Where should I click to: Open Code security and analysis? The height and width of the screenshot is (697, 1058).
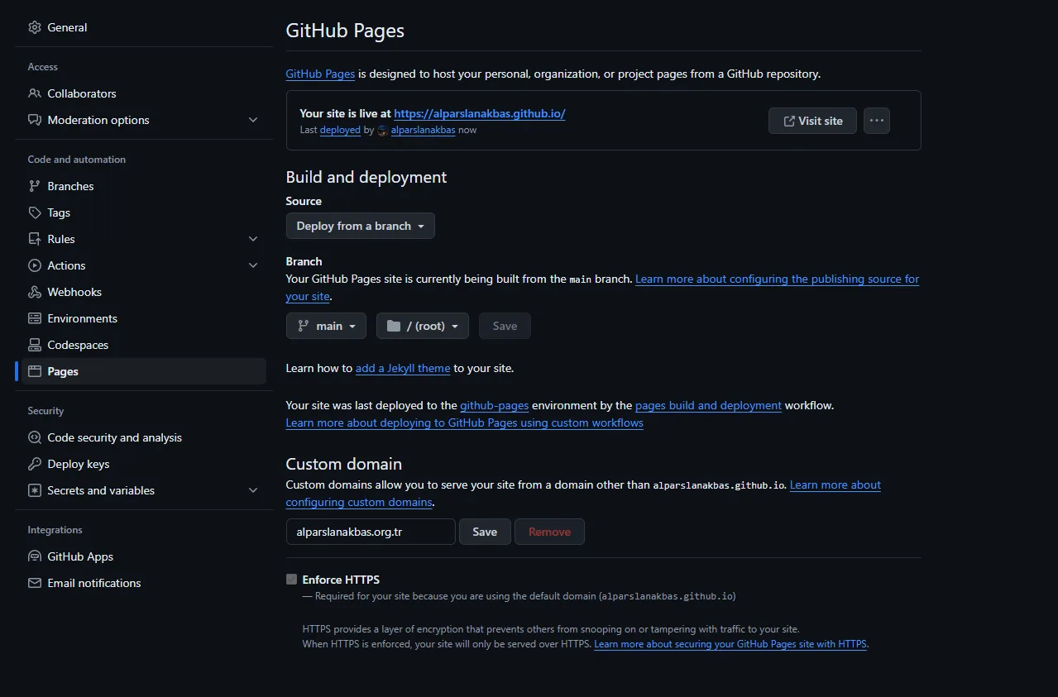tap(144, 437)
